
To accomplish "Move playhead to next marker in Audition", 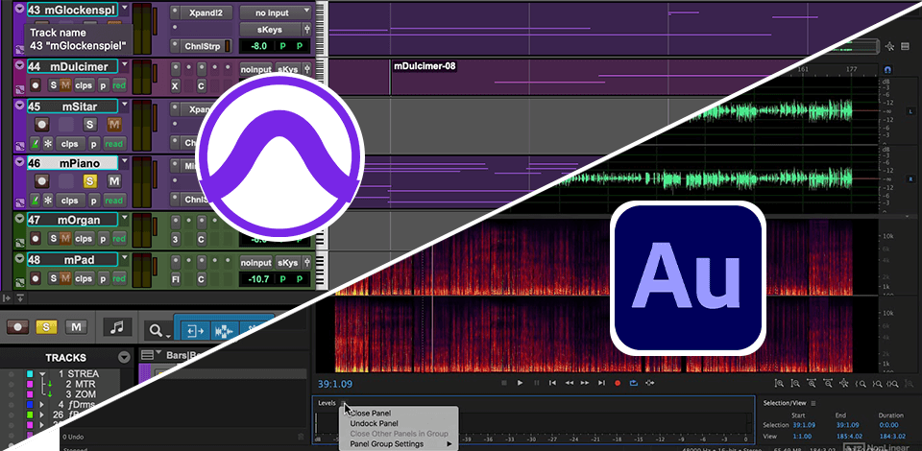I will tap(601, 383).
